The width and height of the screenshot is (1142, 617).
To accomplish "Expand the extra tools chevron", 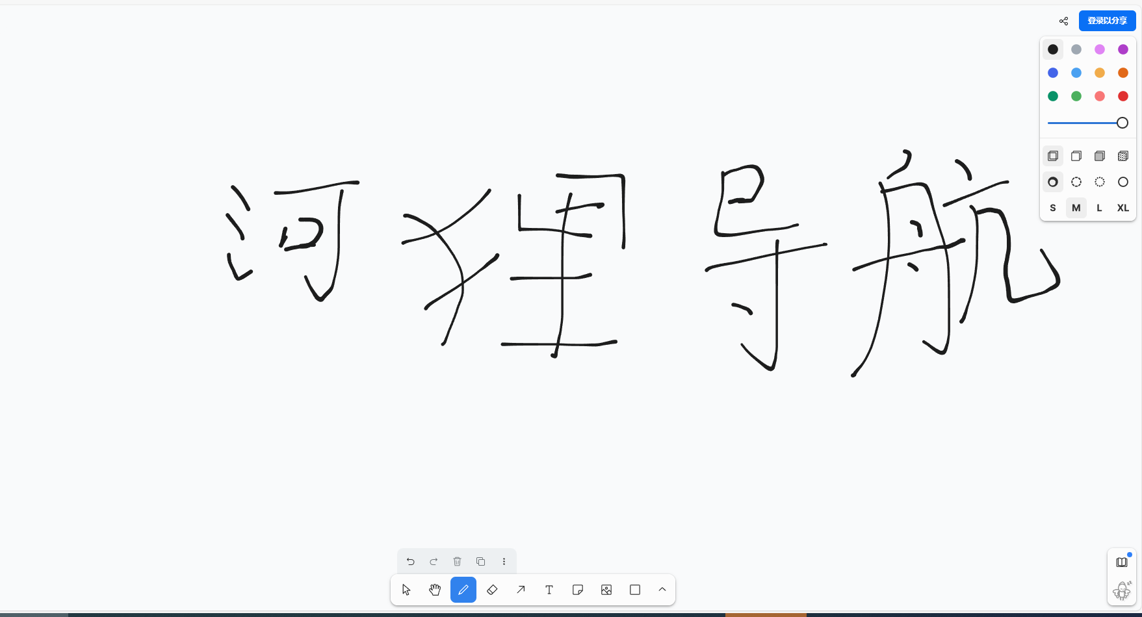I will pyautogui.click(x=662, y=590).
